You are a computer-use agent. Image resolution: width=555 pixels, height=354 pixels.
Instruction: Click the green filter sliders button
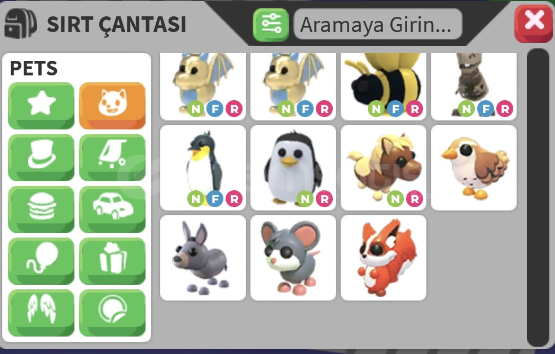271,24
